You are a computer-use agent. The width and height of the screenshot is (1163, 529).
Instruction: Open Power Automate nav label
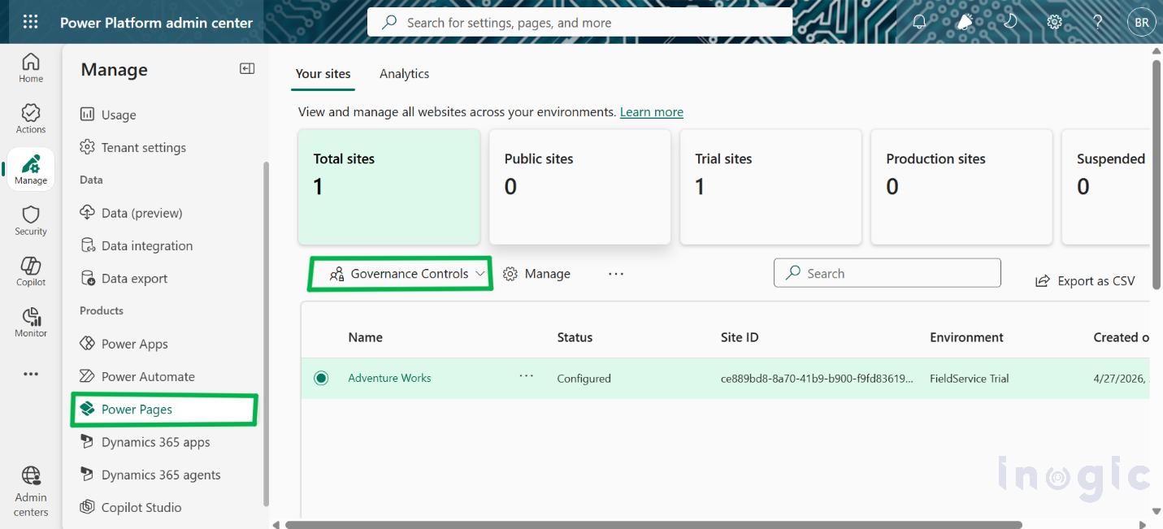click(x=148, y=376)
